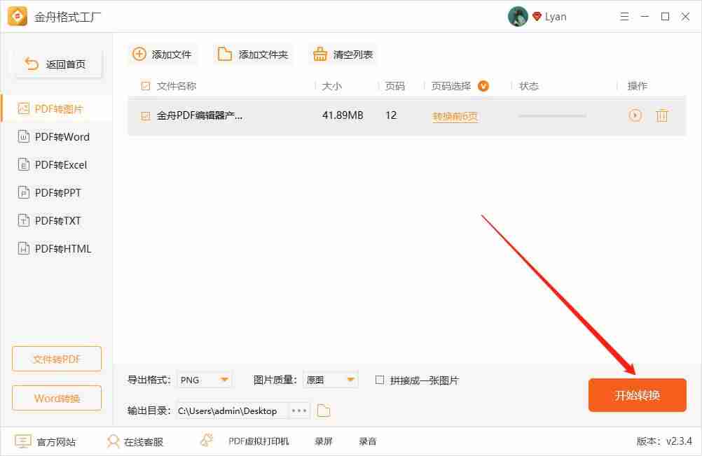Click the 41.89MB size cell
This screenshot has width=702, height=456.
click(x=343, y=115)
